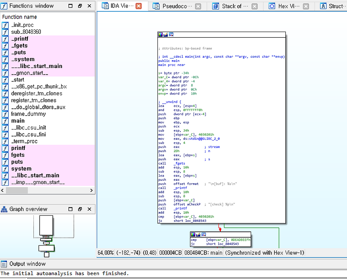Close the IDA View tab
The height and width of the screenshot is (279, 347).
[139, 6]
